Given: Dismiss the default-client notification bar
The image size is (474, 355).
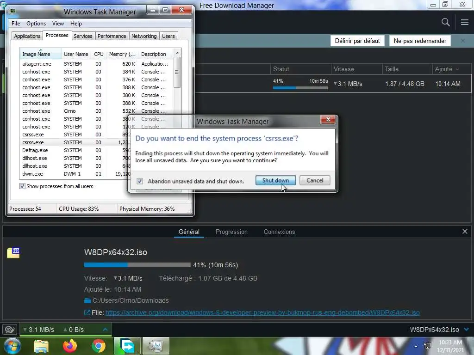Looking at the screenshot, I should point(462,41).
